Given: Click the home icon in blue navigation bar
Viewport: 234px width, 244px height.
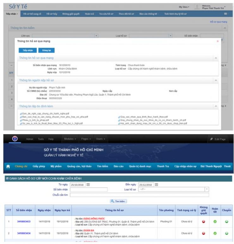Looking at the screenshot, I should pyautogui.click(x=8, y=166).
